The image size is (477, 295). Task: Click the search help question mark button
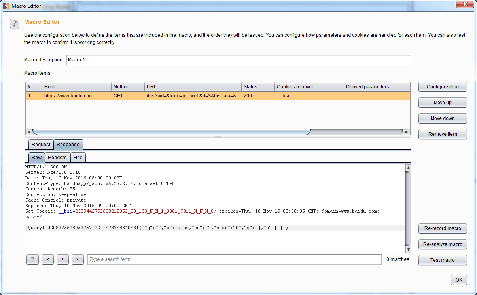(x=32, y=259)
